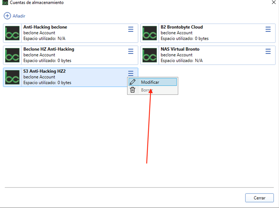
Task: Select the Beclone HZ Anti-Hacking title text
Action: (x=49, y=49)
